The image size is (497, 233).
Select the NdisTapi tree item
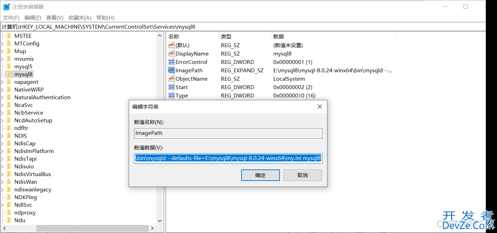coord(25,159)
